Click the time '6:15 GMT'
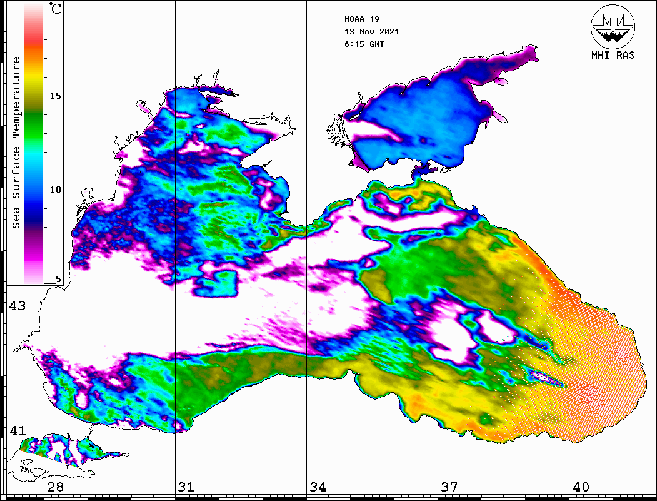Image resolution: width=657 pixels, height=501 pixels. [x=364, y=44]
